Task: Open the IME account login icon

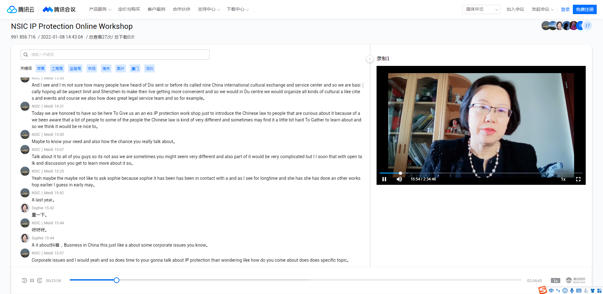Action: click(586, 291)
